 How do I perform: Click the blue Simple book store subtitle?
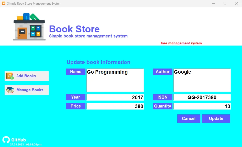pos(88,36)
